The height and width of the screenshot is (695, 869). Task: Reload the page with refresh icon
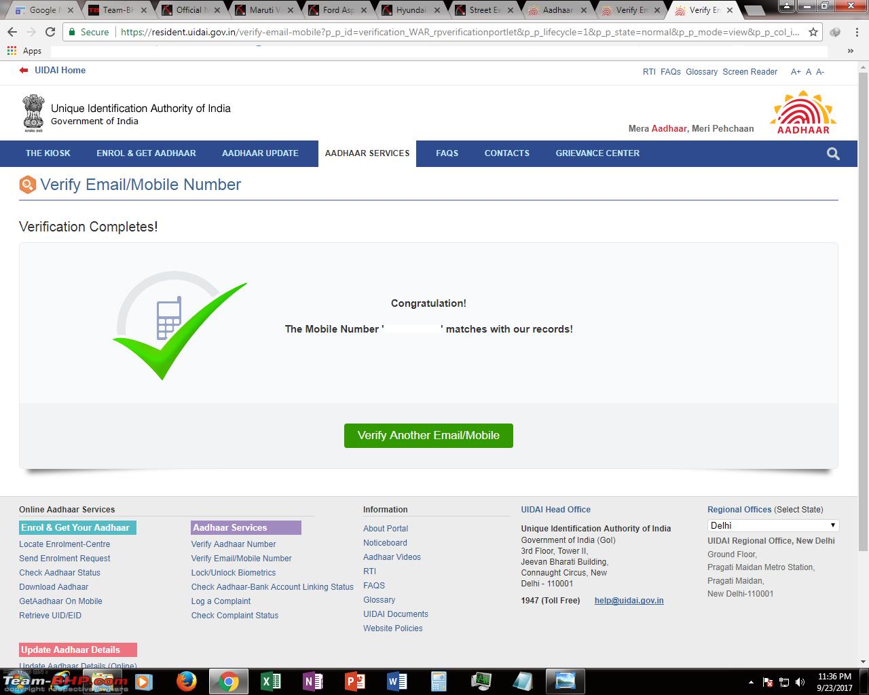pyautogui.click(x=50, y=32)
